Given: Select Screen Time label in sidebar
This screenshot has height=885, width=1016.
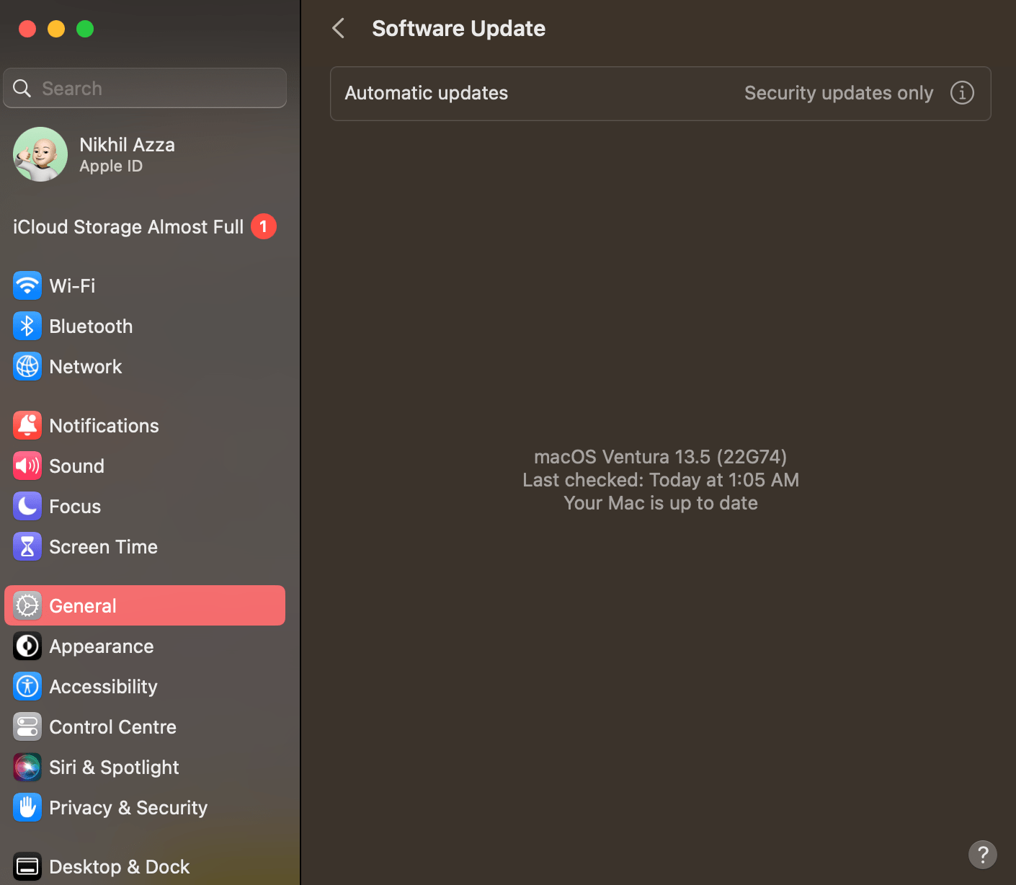Looking at the screenshot, I should click(104, 547).
